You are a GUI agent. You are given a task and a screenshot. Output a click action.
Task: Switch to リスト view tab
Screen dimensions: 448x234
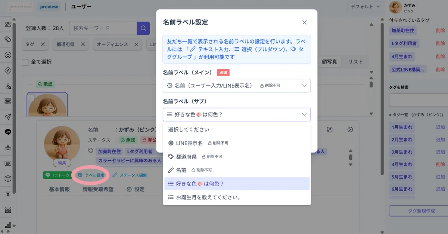click(355, 62)
